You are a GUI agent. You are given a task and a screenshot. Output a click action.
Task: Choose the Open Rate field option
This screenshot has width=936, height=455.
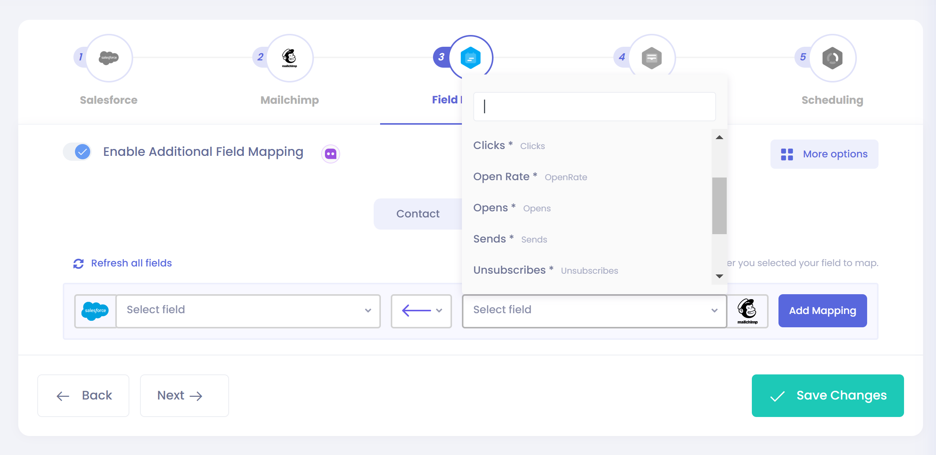586,177
